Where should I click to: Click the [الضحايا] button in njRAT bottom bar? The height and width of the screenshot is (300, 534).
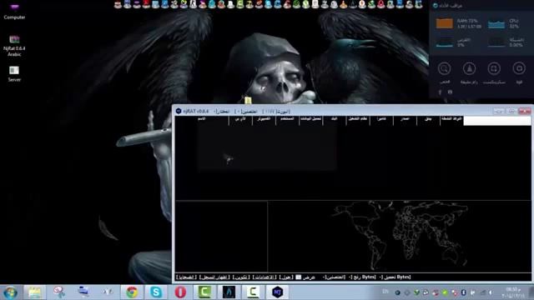(186, 277)
